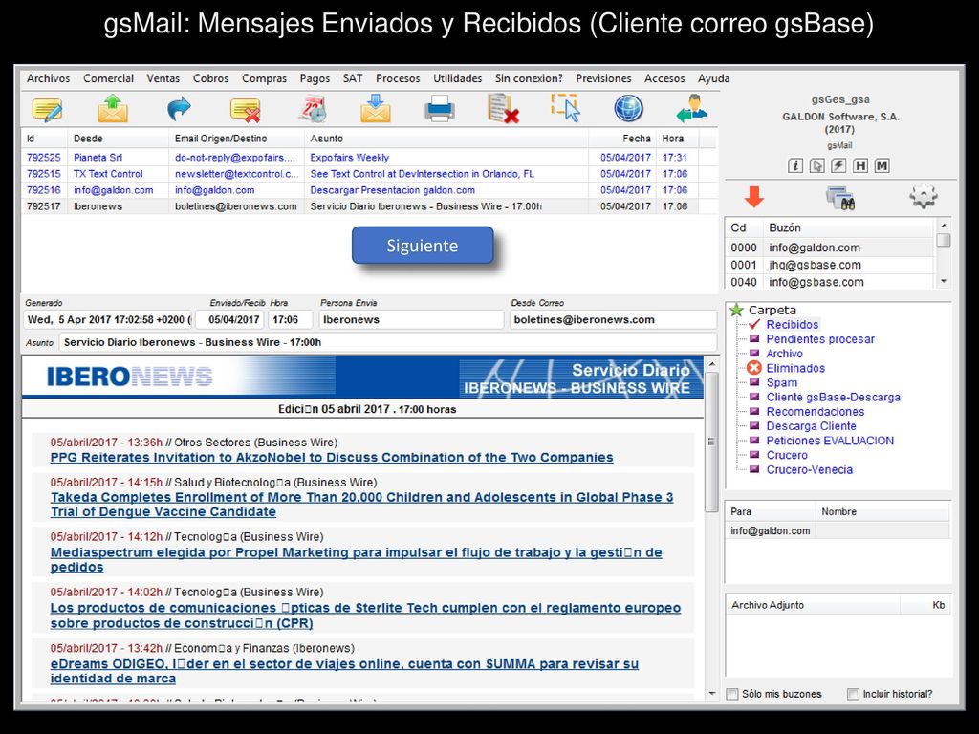The width and height of the screenshot is (979, 734).
Task: Open the Compras menu
Action: 264,78
